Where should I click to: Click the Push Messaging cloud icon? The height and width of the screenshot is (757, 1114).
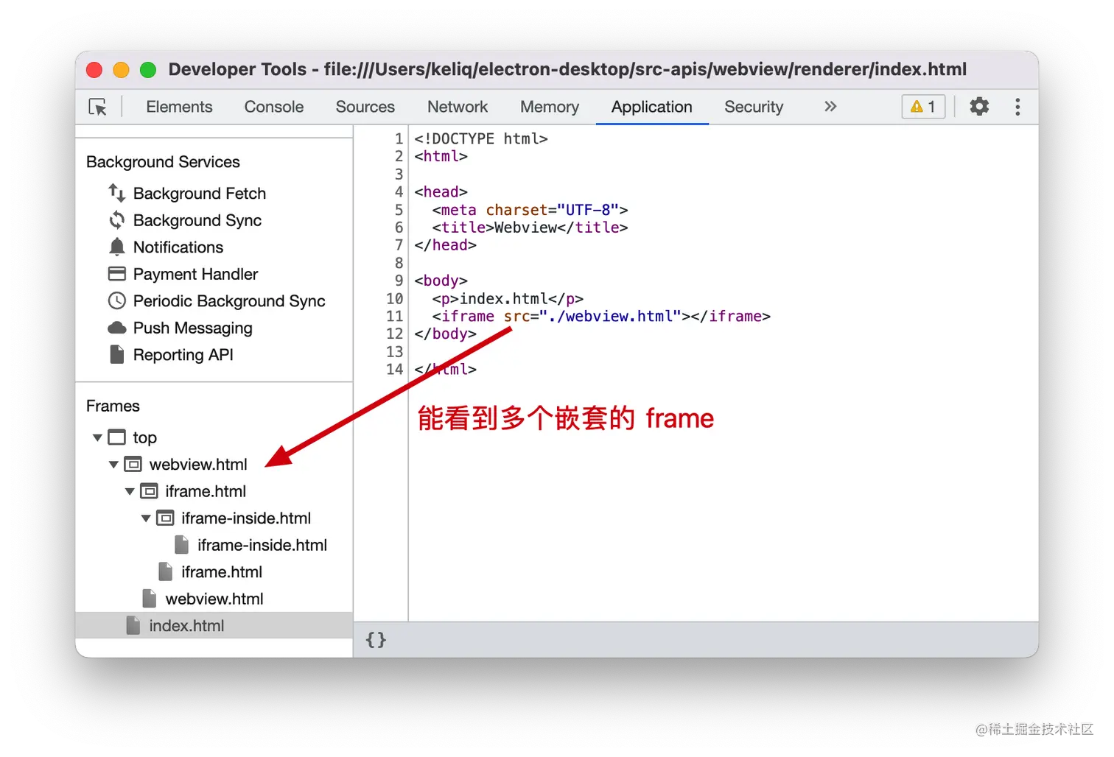click(117, 328)
